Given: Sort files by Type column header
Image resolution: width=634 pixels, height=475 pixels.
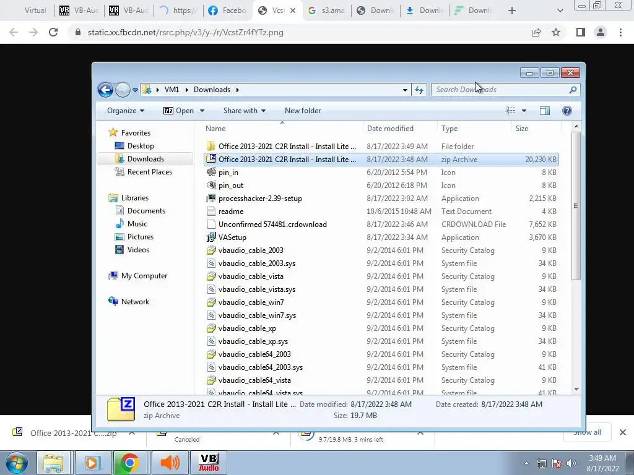Looking at the screenshot, I should coord(449,129).
